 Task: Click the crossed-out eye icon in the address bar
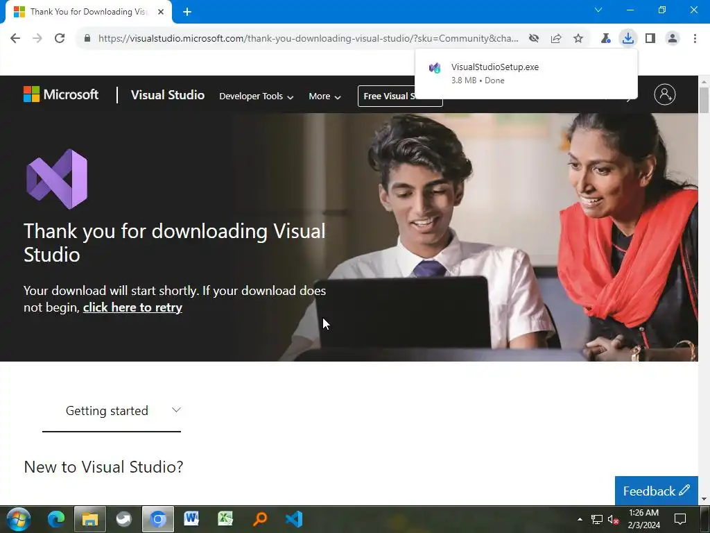coord(534,38)
